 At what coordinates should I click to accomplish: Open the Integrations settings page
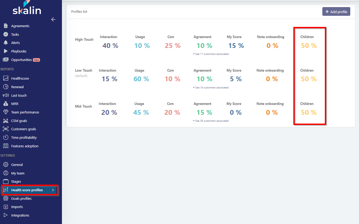pyautogui.click(x=20, y=215)
